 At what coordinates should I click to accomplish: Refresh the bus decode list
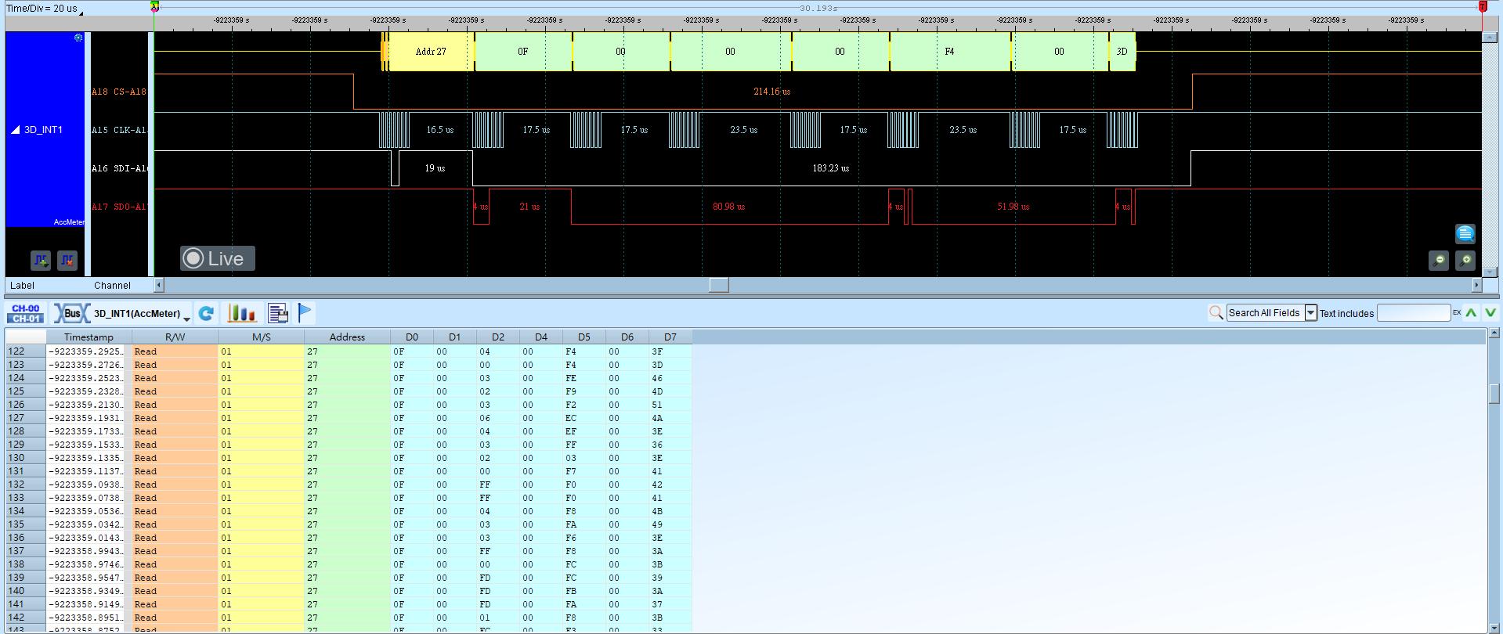point(206,313)
